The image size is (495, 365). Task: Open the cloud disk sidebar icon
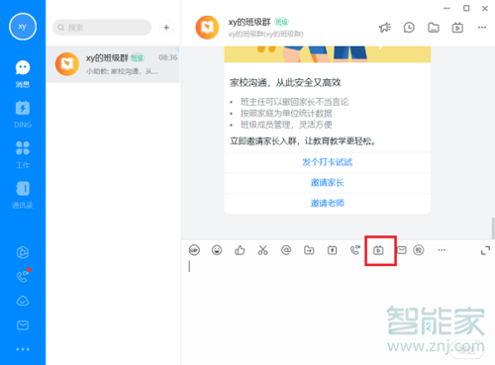(x=23, y=301)
